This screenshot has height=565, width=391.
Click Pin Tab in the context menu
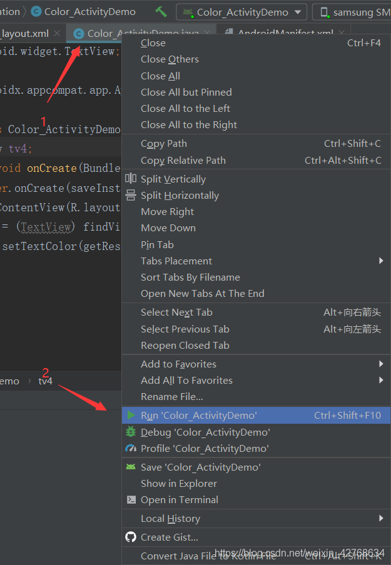pos(157,244)
